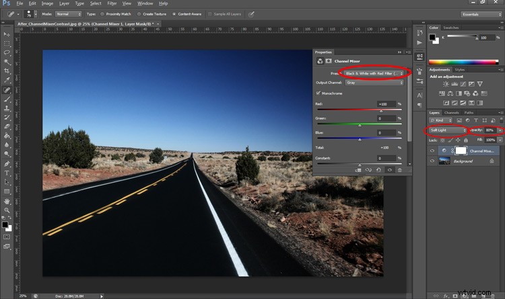Image resolution: width=505 pixels, height=299 pixels.
Task: Select the Rectangle shape tool
Action: coord(7,191)
